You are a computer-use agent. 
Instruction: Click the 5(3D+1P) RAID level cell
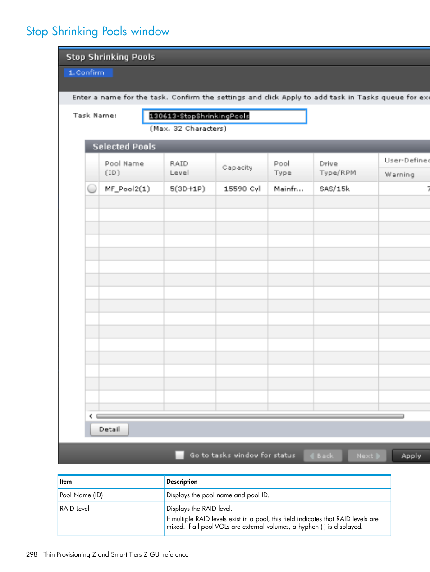[x=190, y=189]
